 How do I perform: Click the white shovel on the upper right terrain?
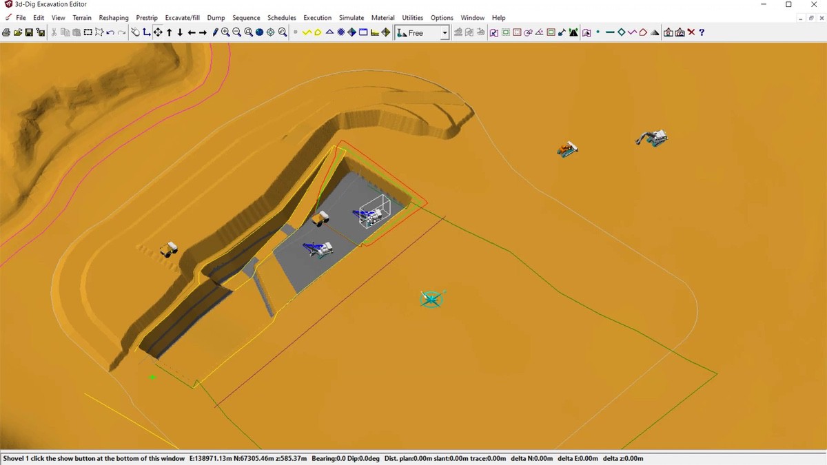coord(652,138)
